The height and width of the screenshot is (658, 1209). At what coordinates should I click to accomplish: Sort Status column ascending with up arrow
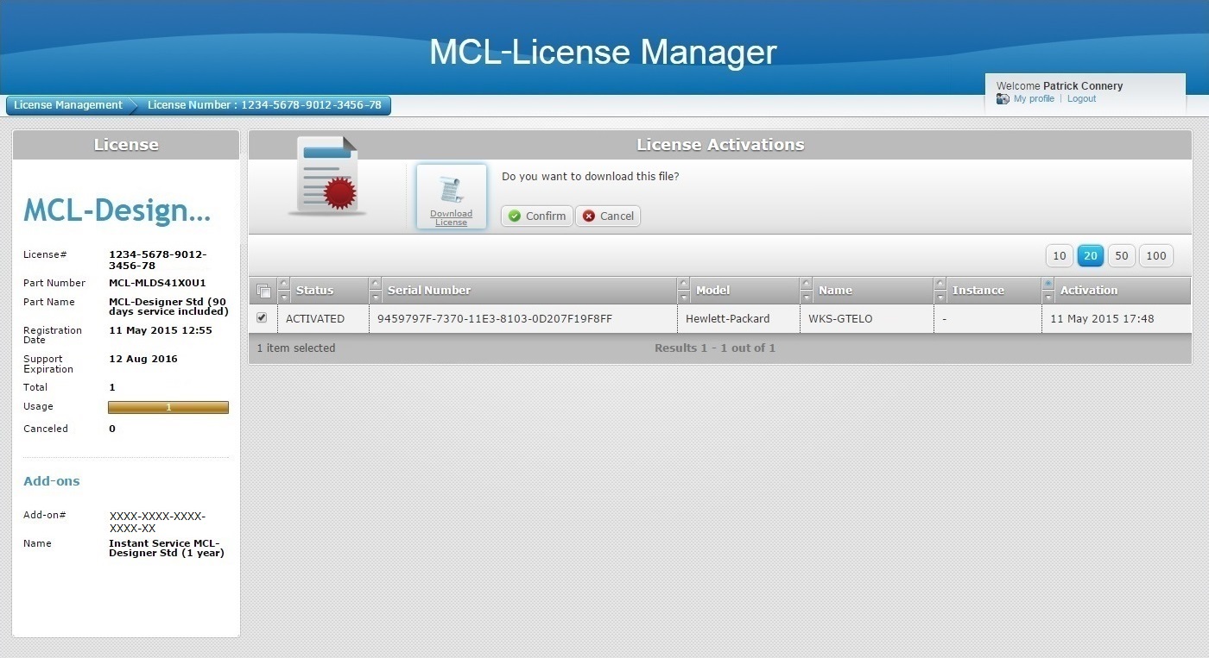click(x=284, y=284)
